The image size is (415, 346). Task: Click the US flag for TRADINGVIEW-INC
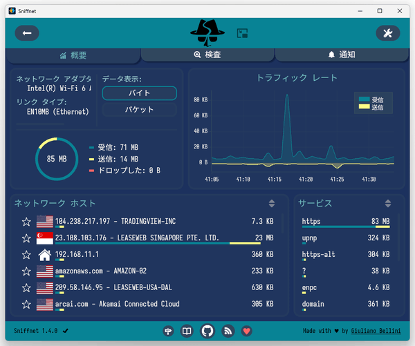click(x=45, y=222)
